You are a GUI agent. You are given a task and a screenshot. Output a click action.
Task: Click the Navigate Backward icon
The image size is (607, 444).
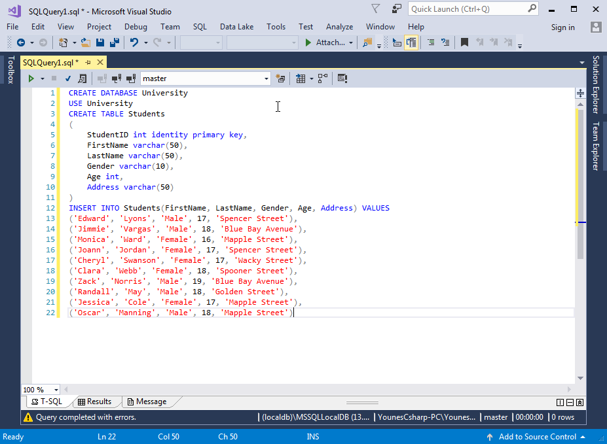point(20,43)
